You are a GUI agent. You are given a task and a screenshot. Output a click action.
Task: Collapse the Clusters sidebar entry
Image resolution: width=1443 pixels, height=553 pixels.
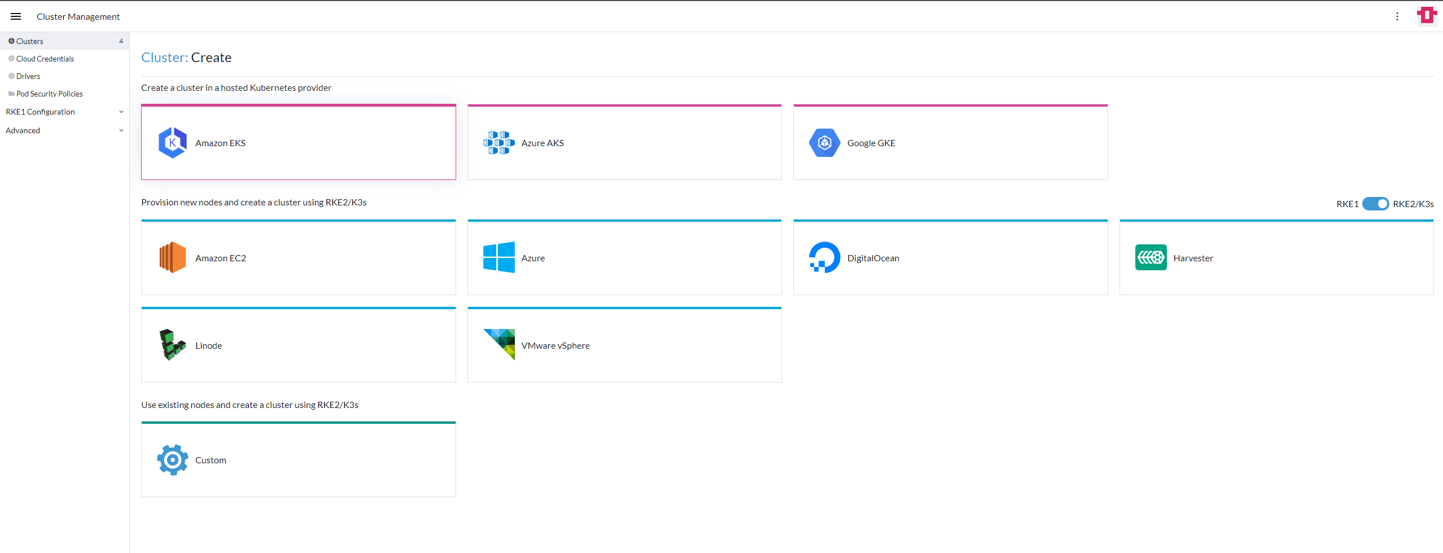coord(29,41)
